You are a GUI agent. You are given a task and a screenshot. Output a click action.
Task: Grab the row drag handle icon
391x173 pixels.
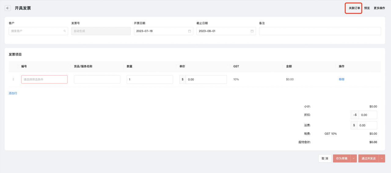coord(13,79)
